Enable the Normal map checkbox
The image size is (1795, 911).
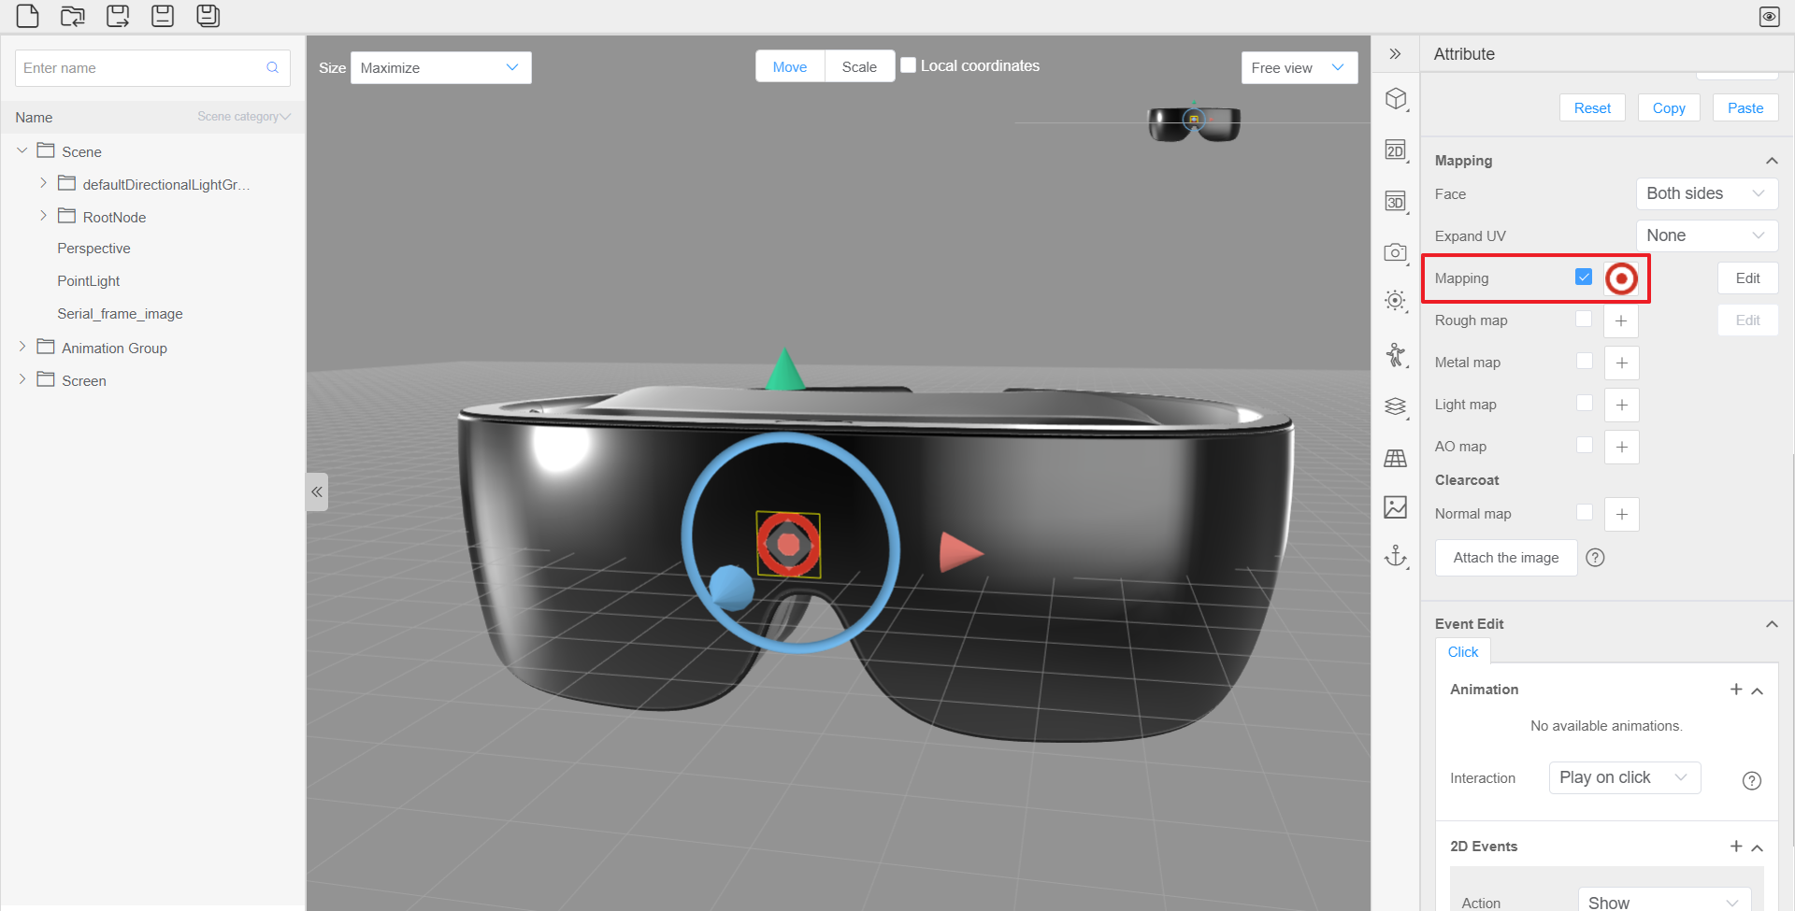click(x=1584, y=512)
